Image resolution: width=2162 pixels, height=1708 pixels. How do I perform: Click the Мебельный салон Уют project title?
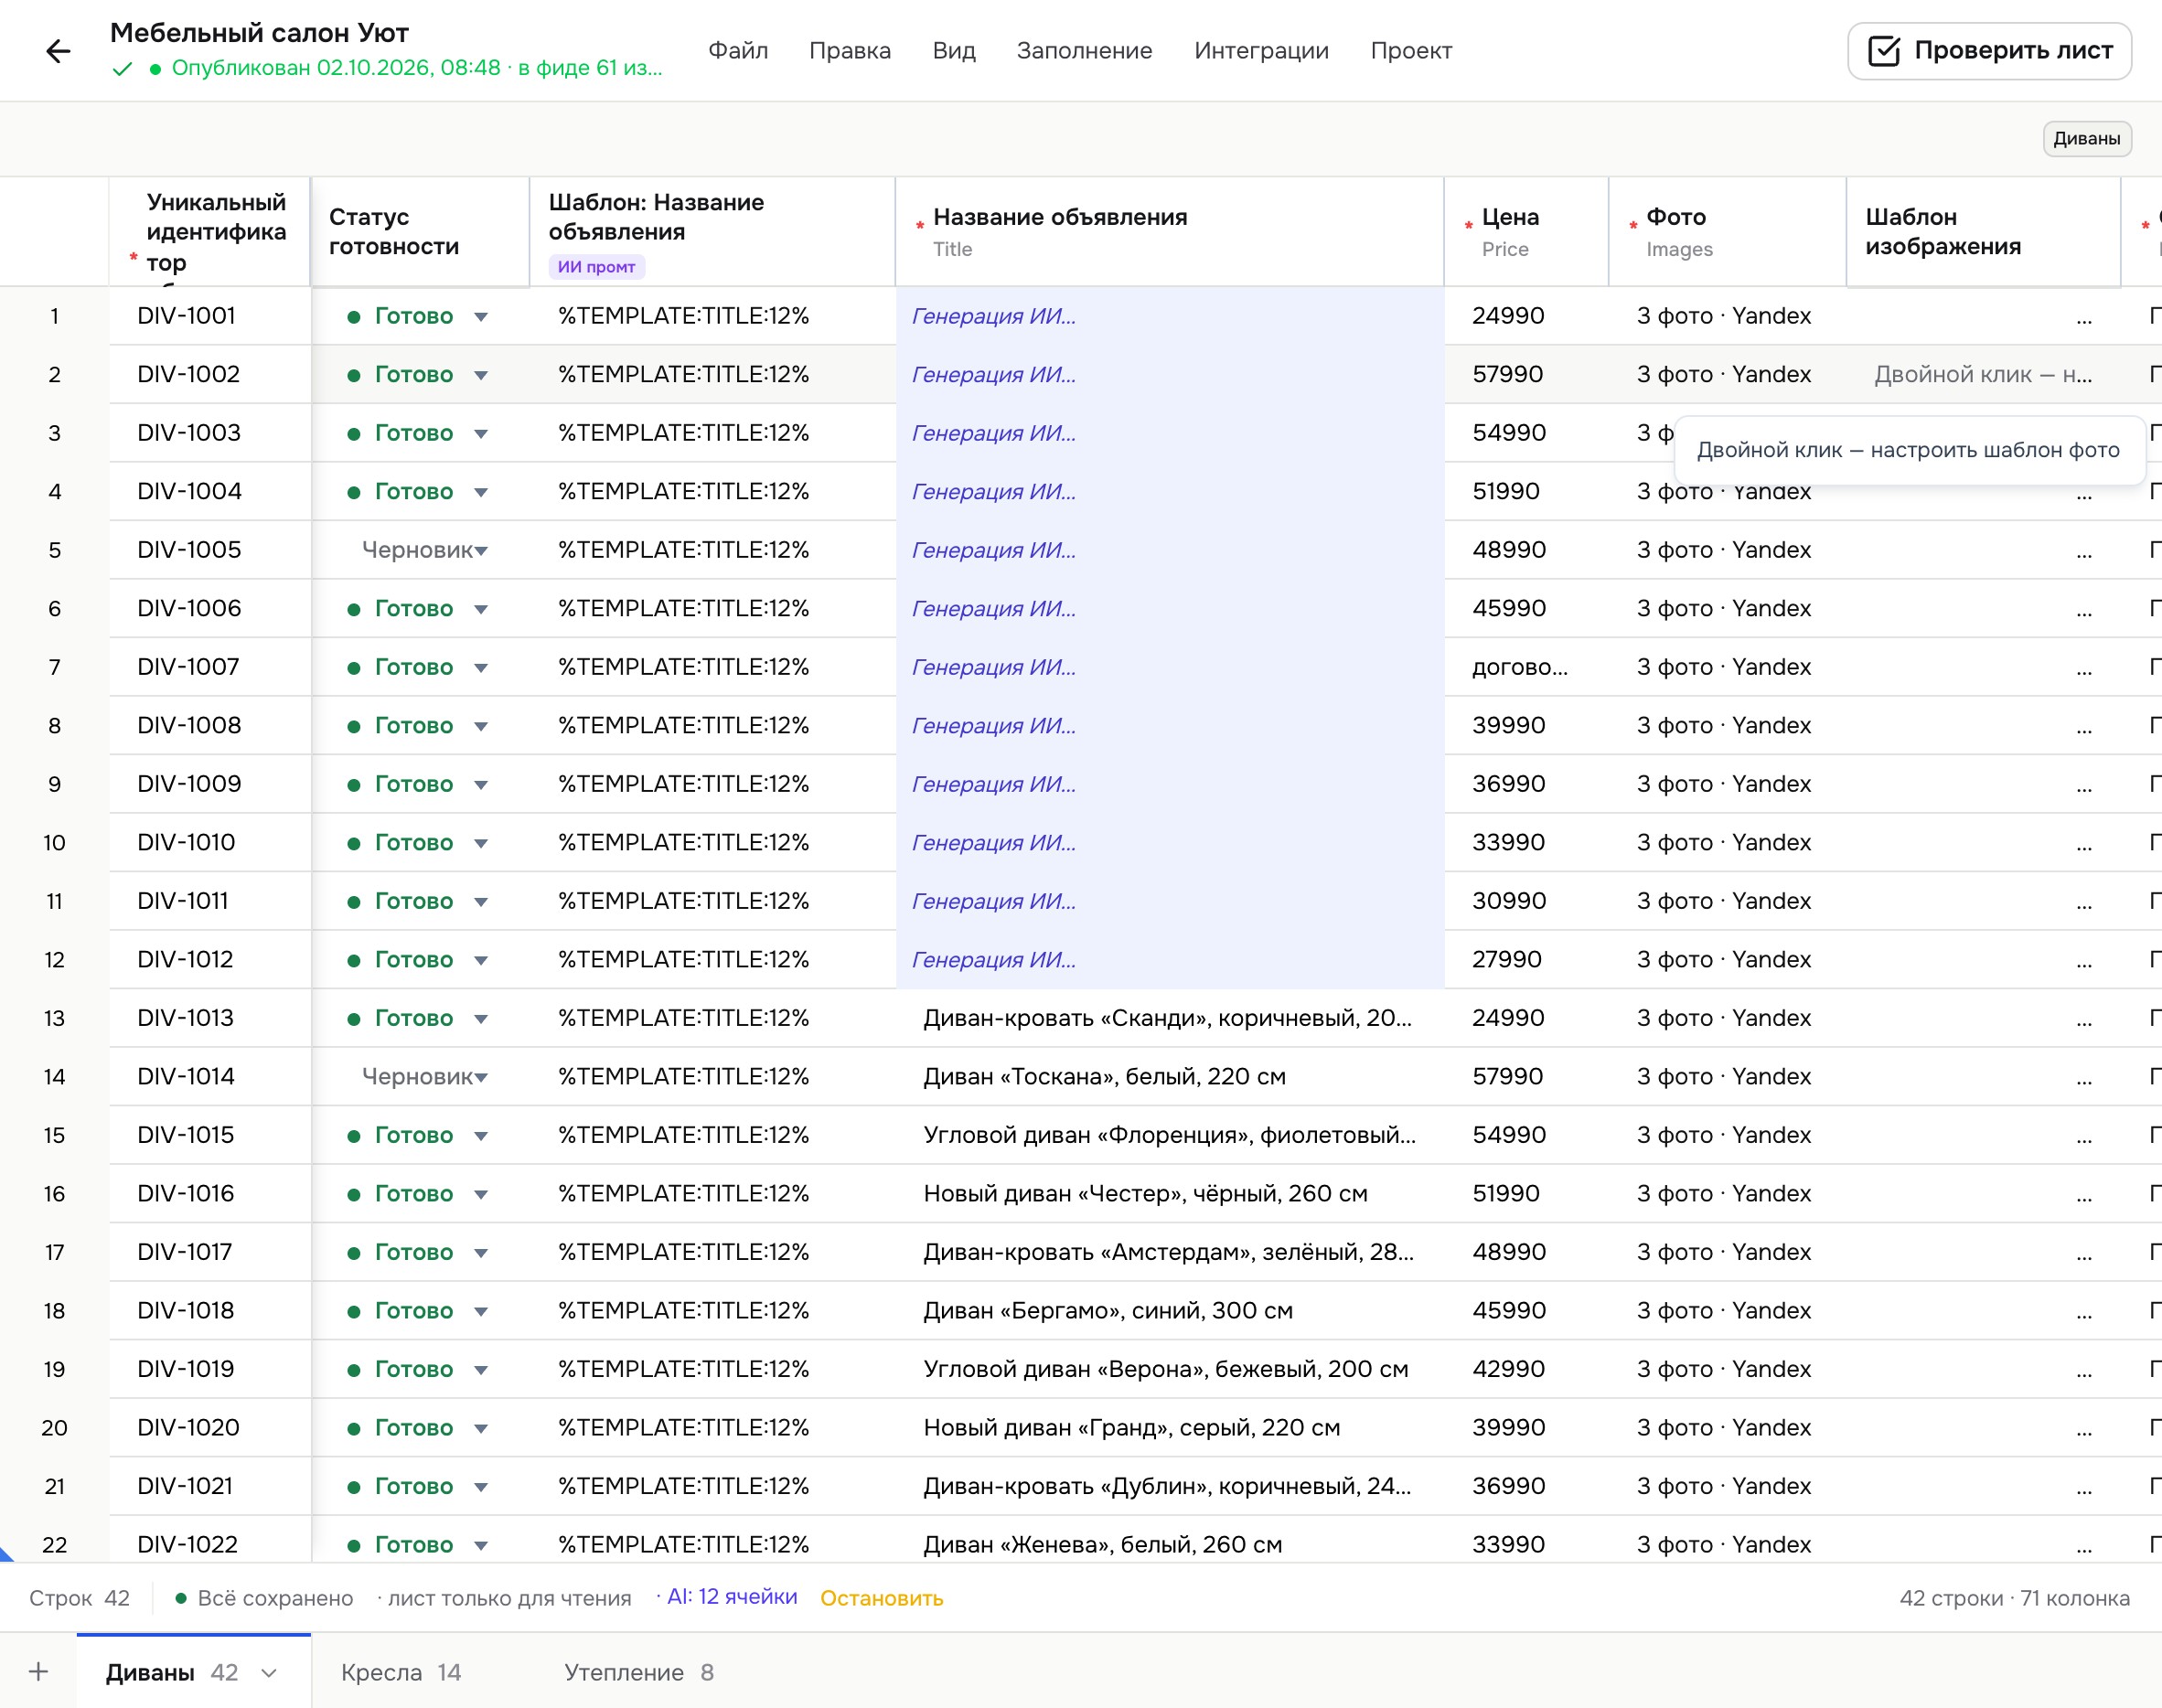[259, 33]
